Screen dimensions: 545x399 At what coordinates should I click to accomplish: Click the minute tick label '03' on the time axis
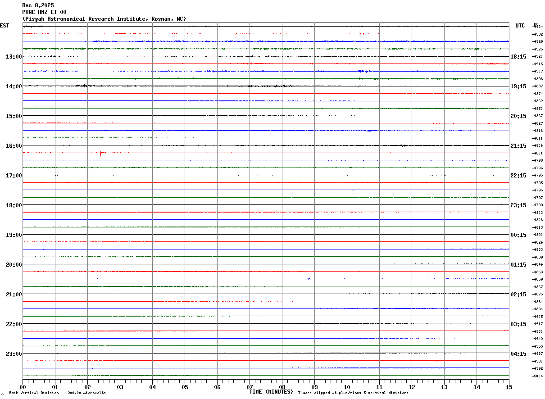tap(120, 387)
